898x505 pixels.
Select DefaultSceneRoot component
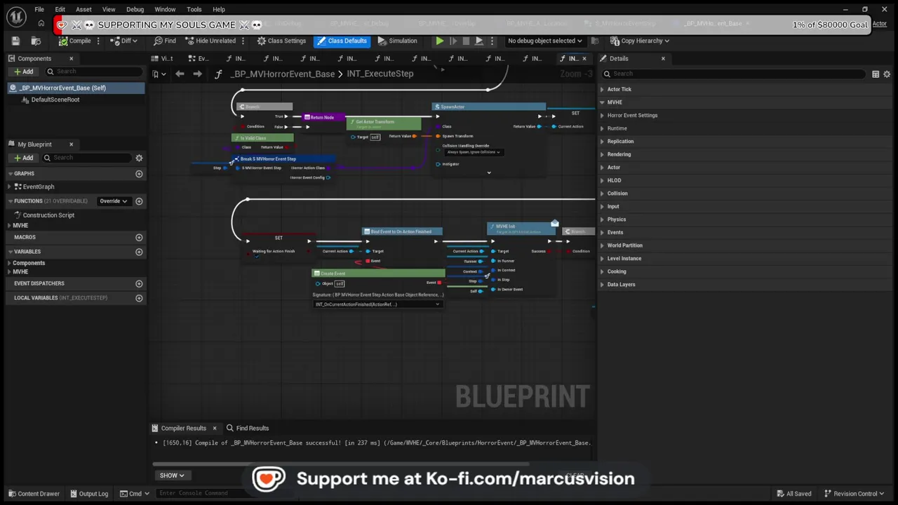(x=55, y=100)
